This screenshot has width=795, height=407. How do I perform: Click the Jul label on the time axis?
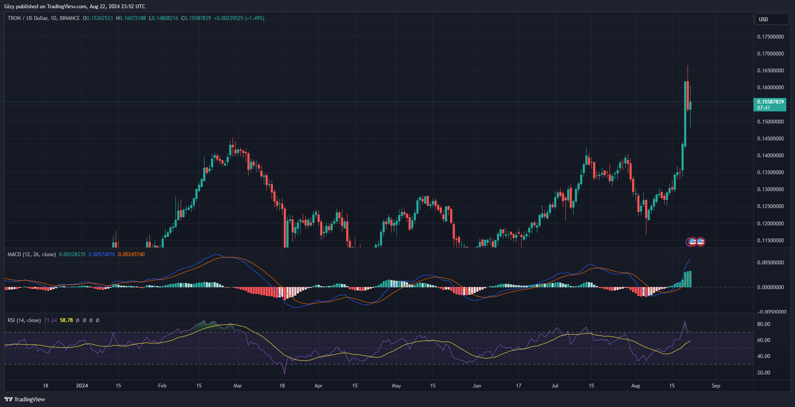(555, 386)
